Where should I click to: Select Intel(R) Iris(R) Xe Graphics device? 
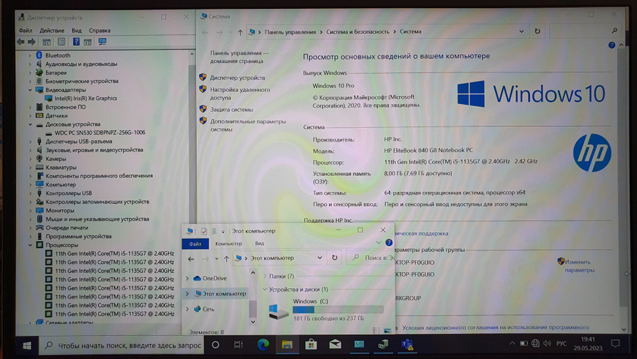point(86,98)
